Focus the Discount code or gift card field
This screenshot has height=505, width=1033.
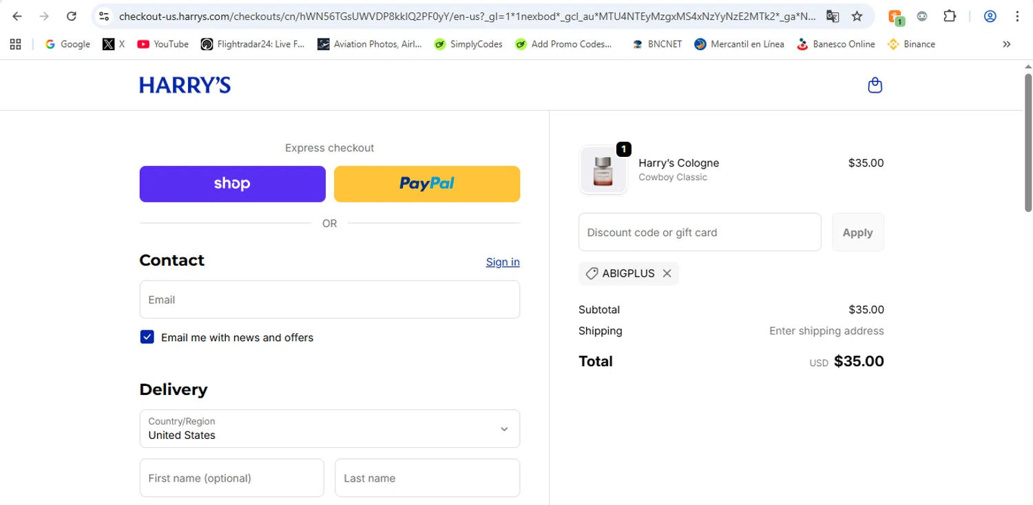click(700, 233)
